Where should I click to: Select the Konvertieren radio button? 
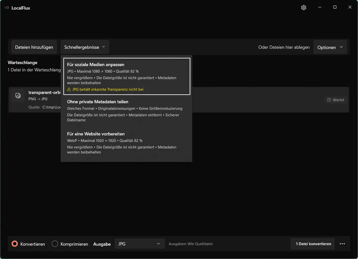point(15,244)
